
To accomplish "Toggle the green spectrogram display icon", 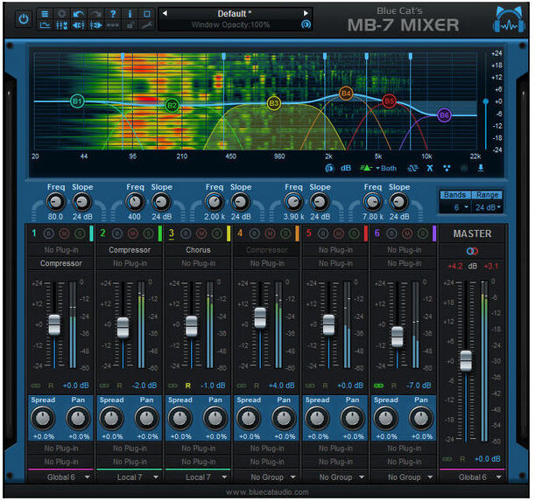I will click(x=366, y=169).
